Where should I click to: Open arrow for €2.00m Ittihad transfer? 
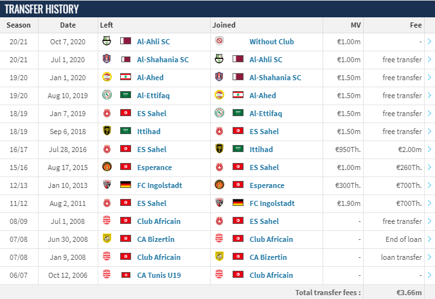(429, 149)
